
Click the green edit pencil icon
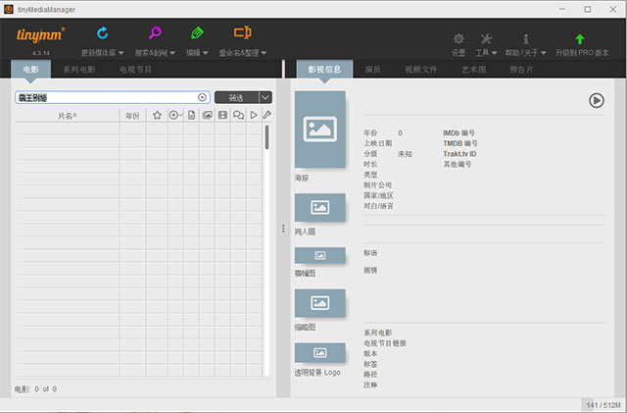coord(197,32)
